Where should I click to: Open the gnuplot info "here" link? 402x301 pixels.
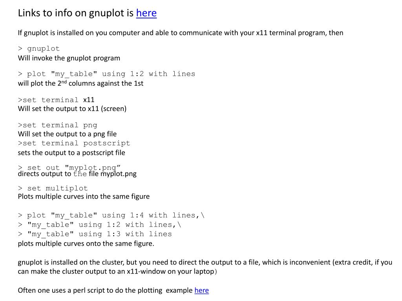coord(146,13)
